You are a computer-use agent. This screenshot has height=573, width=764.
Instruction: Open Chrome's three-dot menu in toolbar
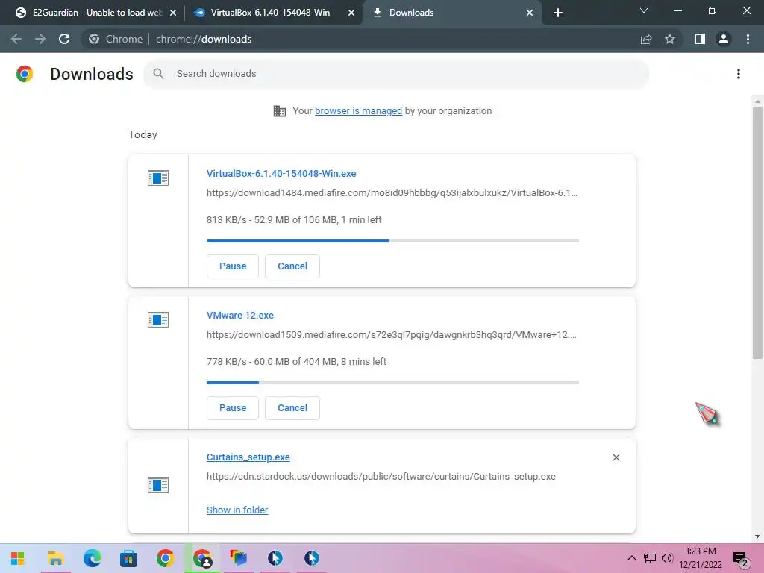[748, 39]
